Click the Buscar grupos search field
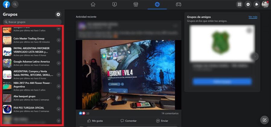Image resolution: width=271 pixels, height=127 pixels. pyautogui.click(x=32, y=22)
